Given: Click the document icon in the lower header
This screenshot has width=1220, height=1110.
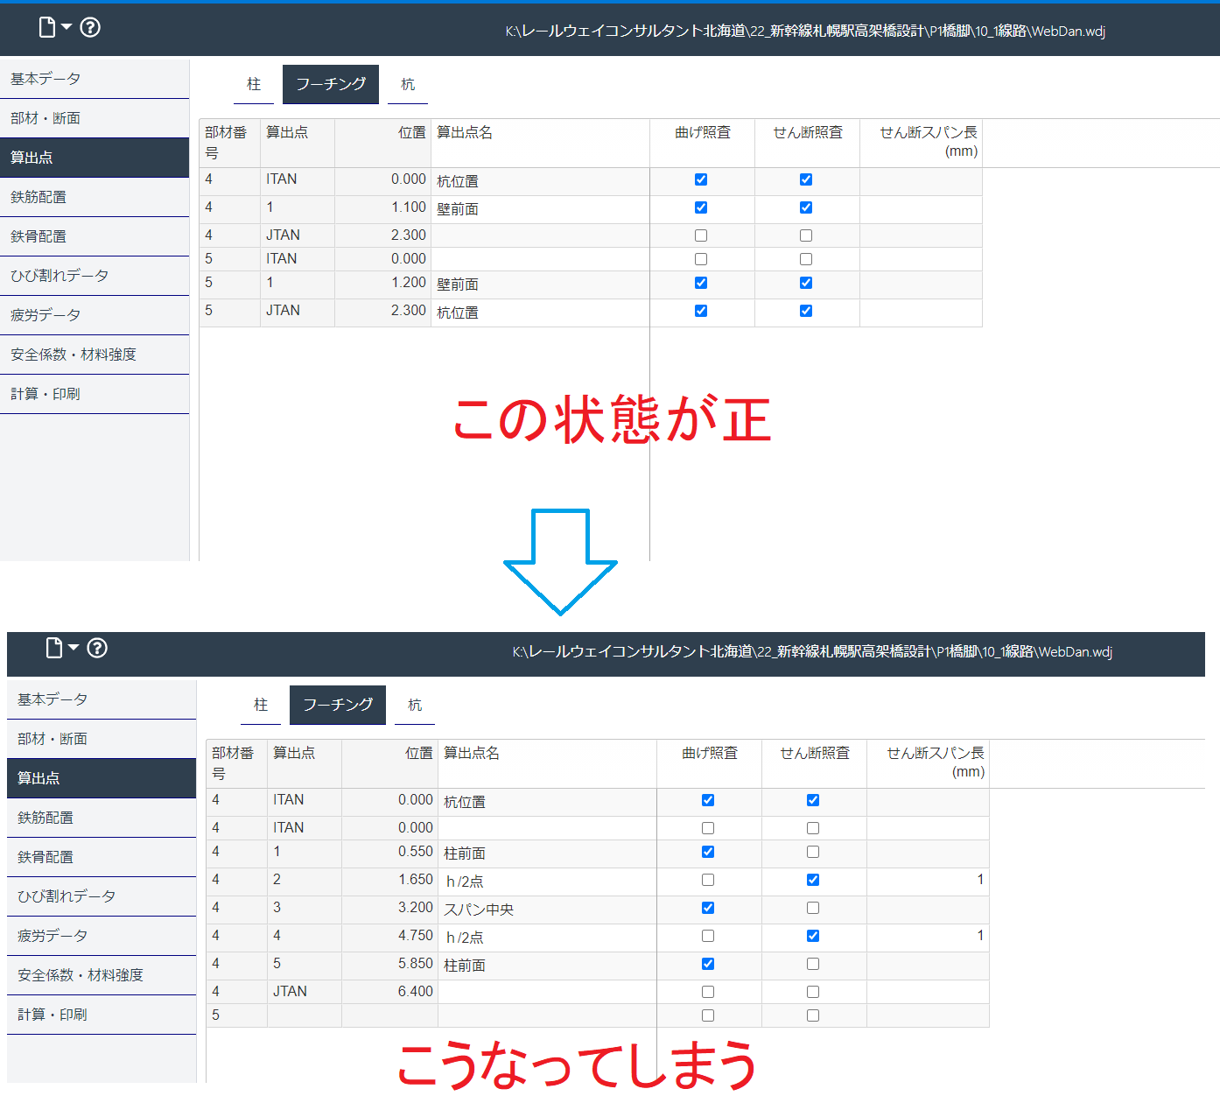Looking at the screenshot, I should tap(54, 648).
